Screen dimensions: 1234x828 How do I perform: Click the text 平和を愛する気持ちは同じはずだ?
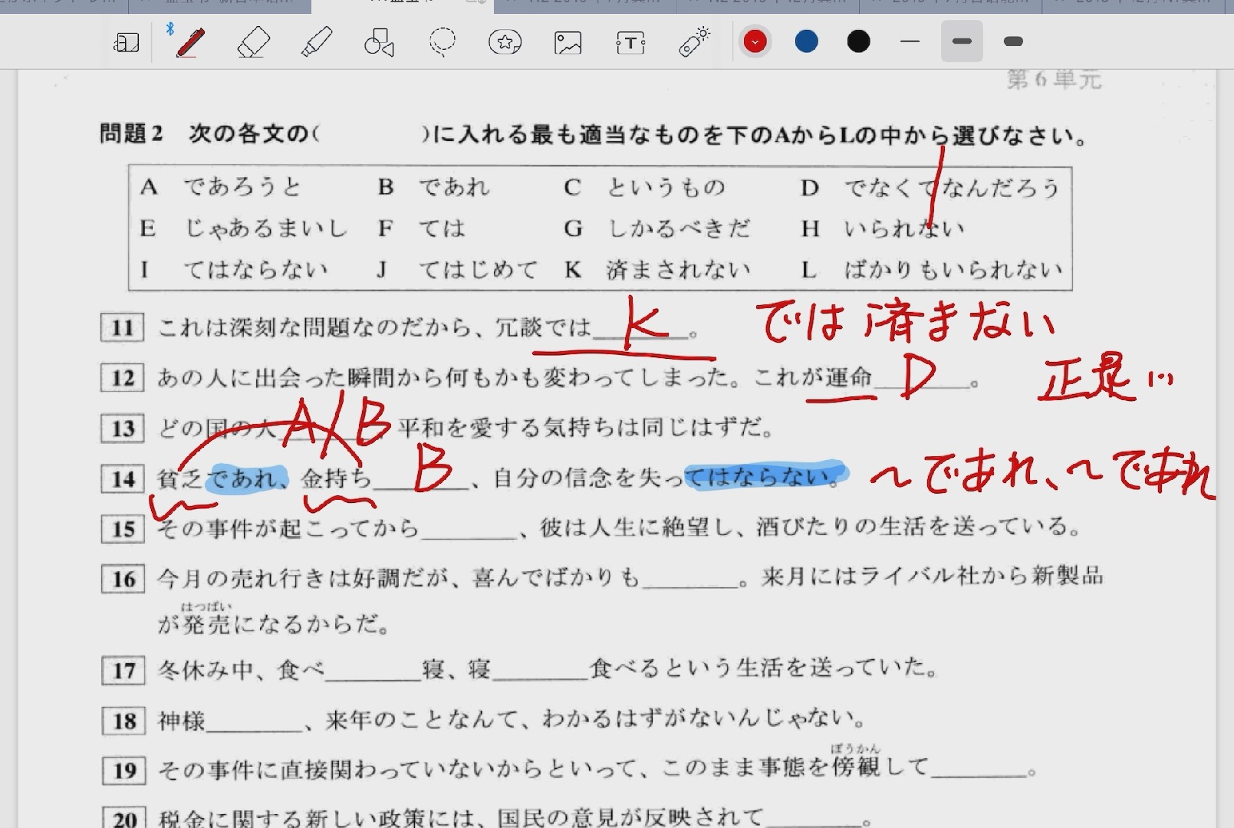point(585,428)
